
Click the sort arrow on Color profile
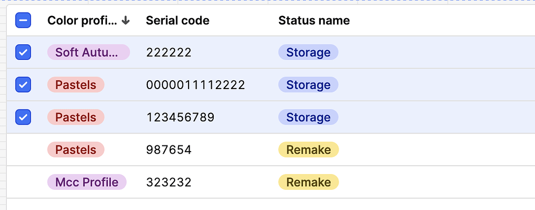click(x=125, y=20)
